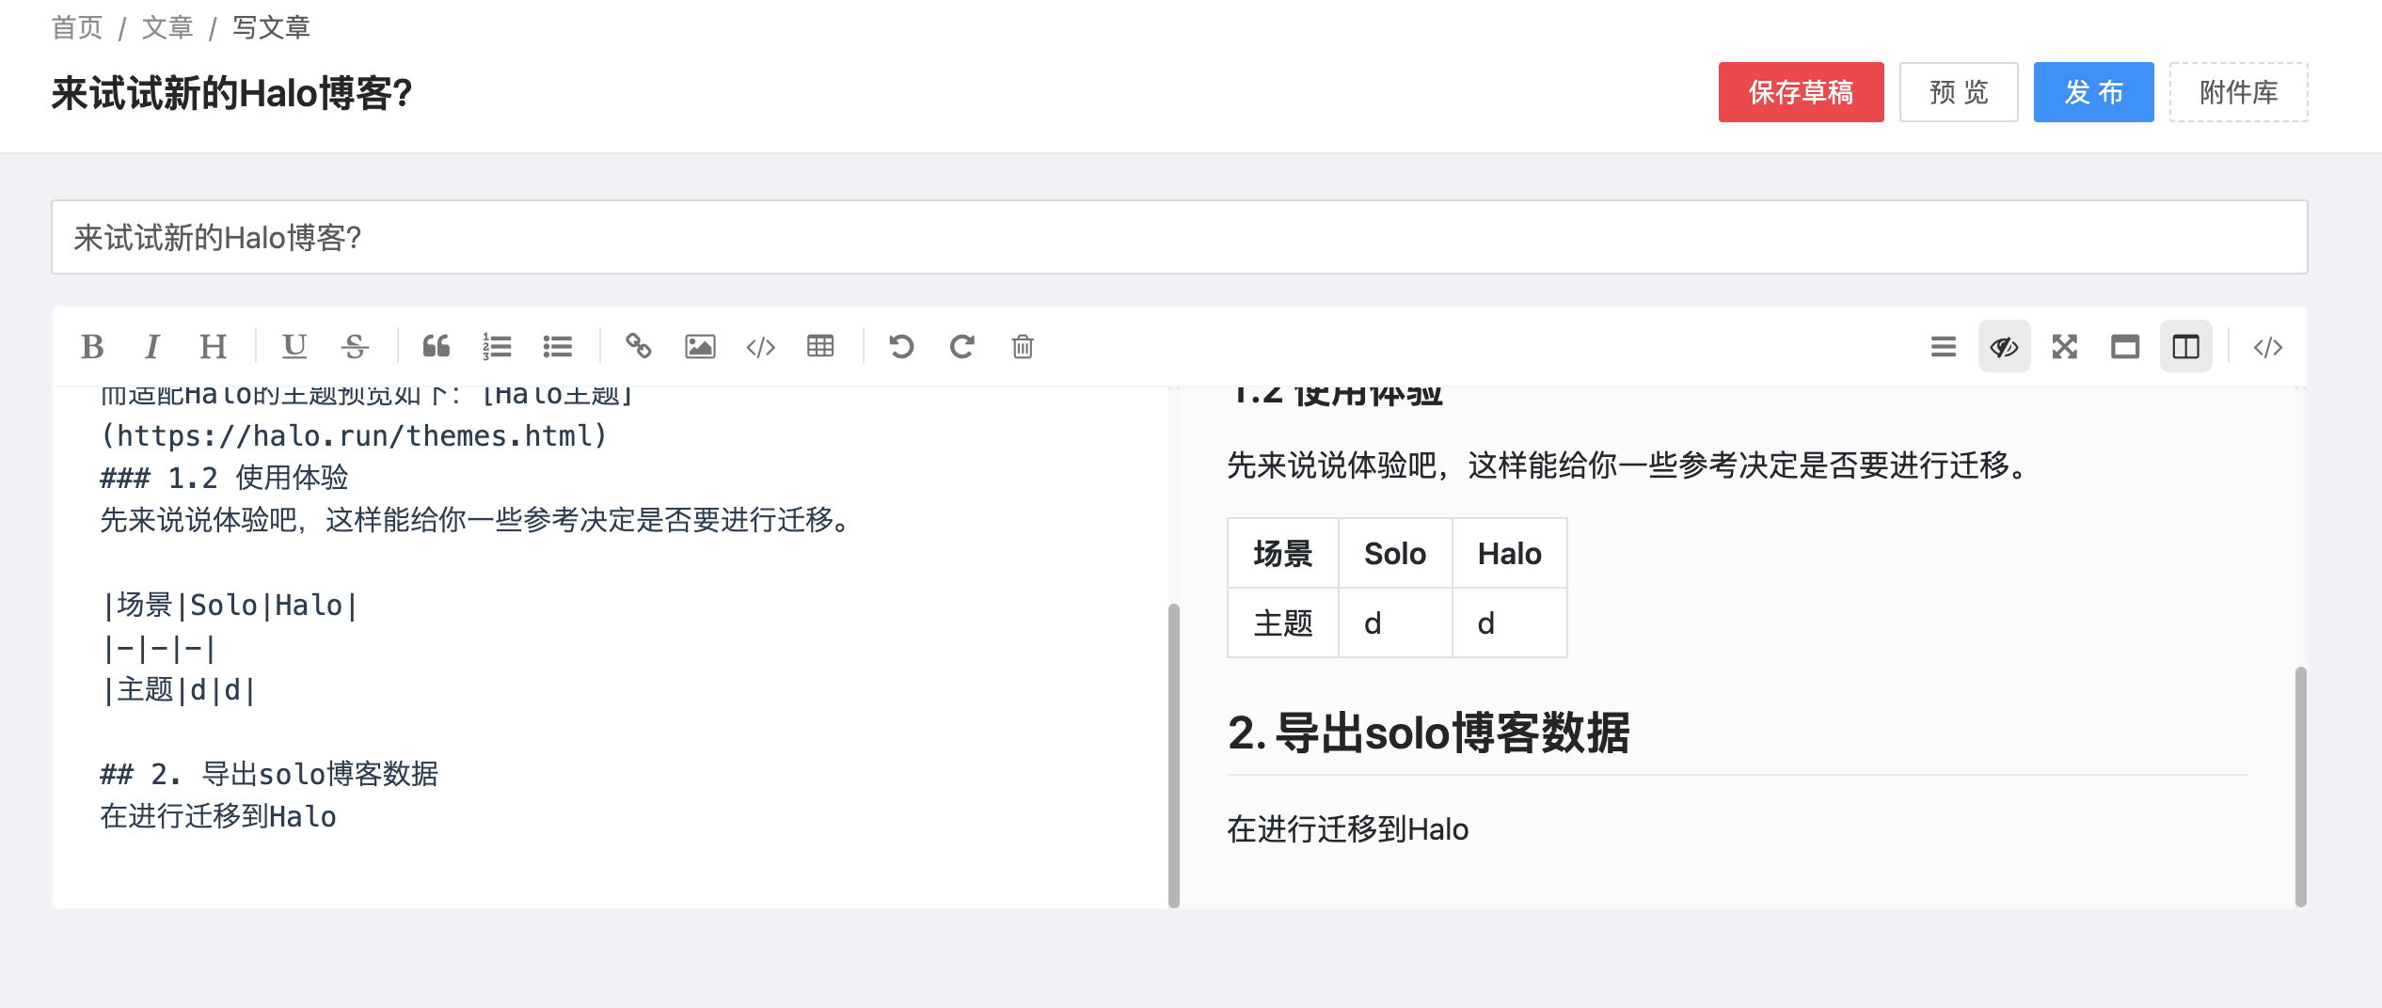Open read mode with the window icon
2382x1008 pixels.
click(2125, 347)
